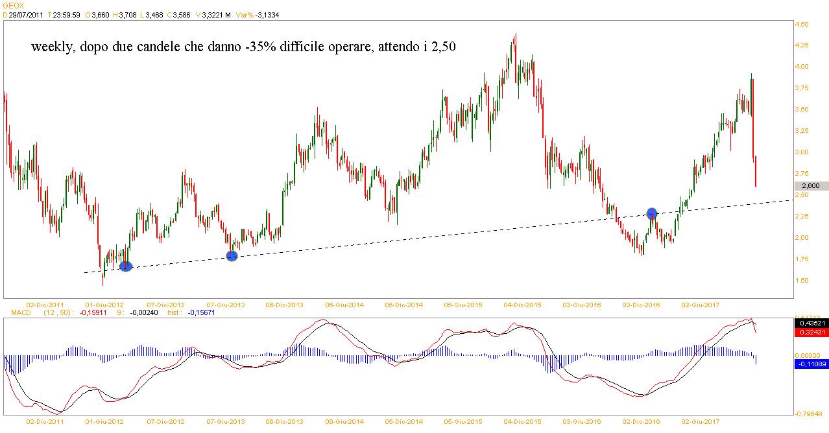Viewport: 829px width, 433px height.
Task: Click 04-Dic-2015 on the upper date axis
Action: tap(523, 304)
